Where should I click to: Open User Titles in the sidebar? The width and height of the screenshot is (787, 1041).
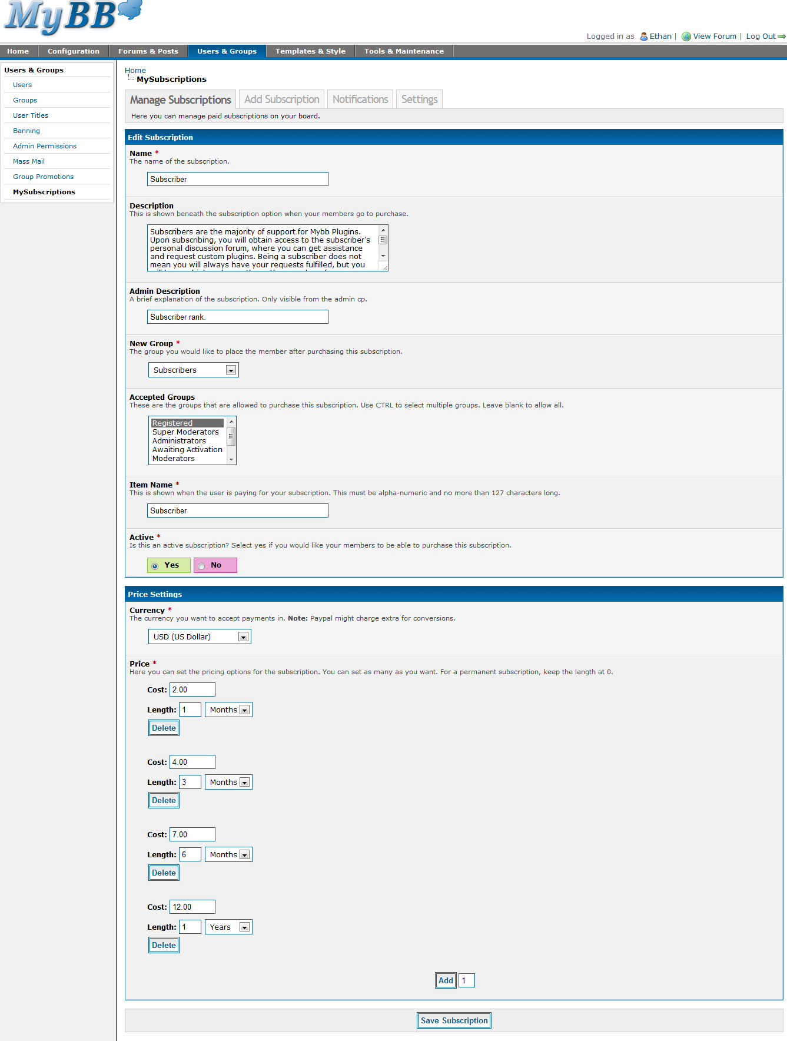[31, 115]
